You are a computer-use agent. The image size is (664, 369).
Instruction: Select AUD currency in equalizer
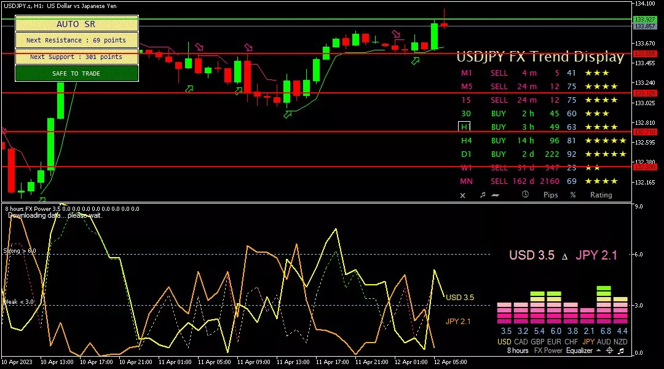pos(604,341)
